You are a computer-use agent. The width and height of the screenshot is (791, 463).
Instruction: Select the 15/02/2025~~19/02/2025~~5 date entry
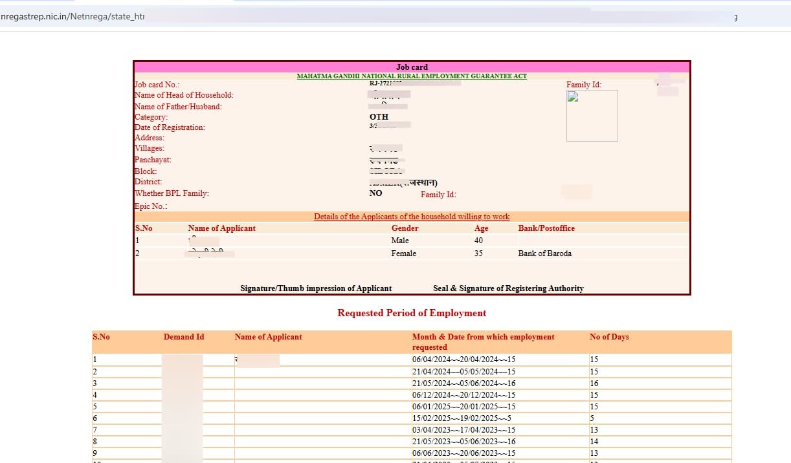tap(461, 418)
